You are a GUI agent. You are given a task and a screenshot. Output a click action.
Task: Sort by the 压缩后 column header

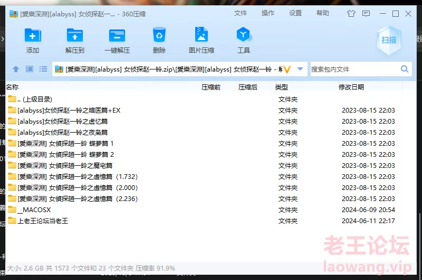coord(247,87)
